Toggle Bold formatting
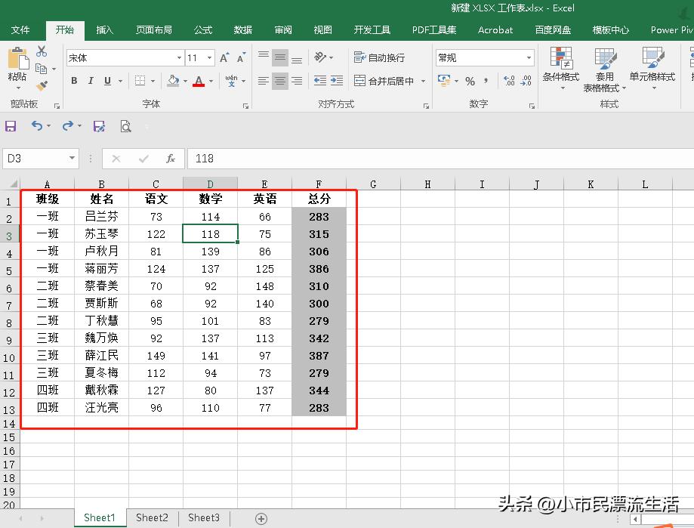 pos(73,81)
